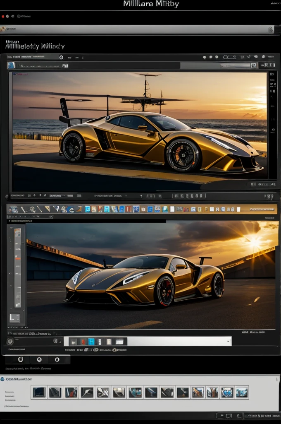
Task: Click the red window control dot at top-left
Action: coord(3,17)
